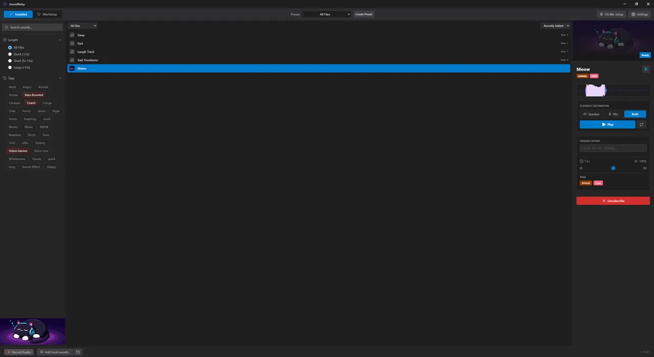Enable the Hype tag filter

56,111
